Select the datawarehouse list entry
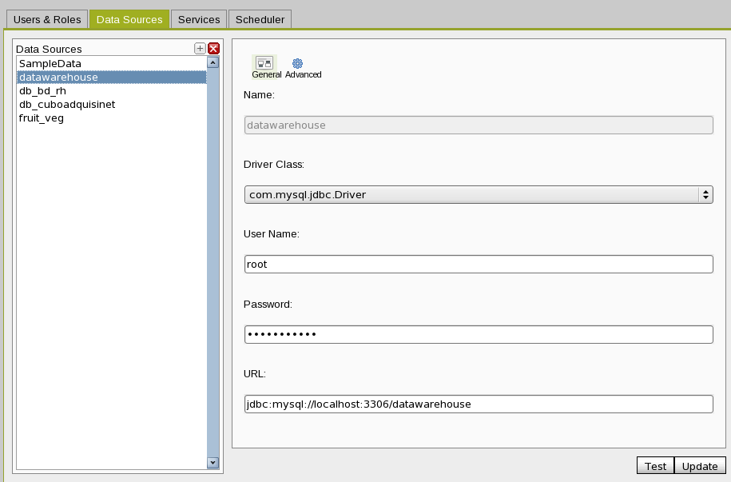The image size is (731, 482). (x=58, y=78)
